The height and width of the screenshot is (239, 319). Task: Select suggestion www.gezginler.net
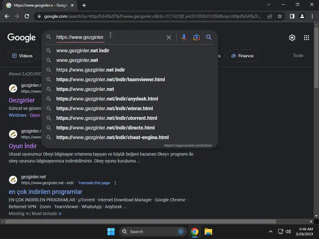130,60
